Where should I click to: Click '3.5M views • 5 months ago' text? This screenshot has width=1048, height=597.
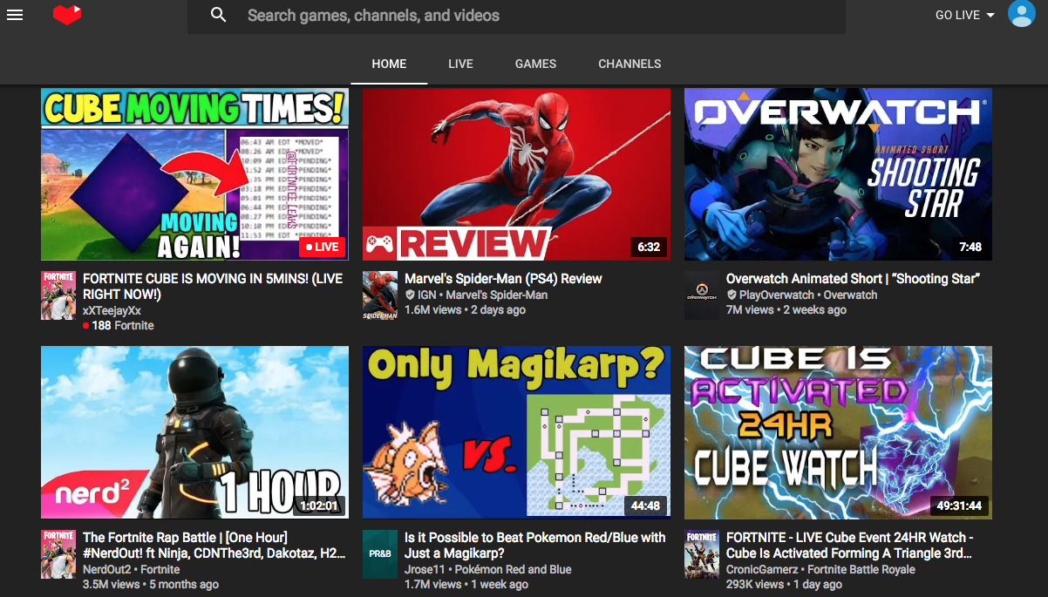150,584
